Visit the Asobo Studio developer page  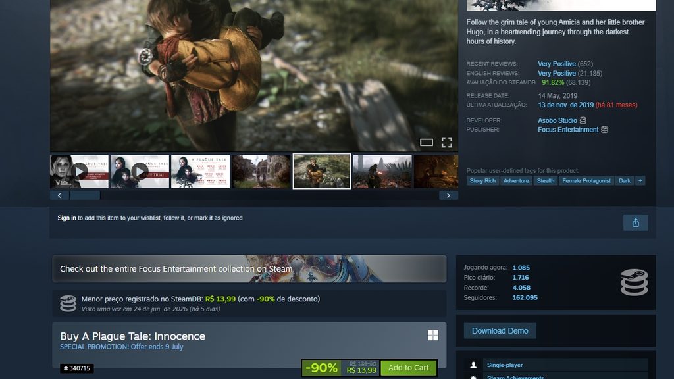[557, 120]
